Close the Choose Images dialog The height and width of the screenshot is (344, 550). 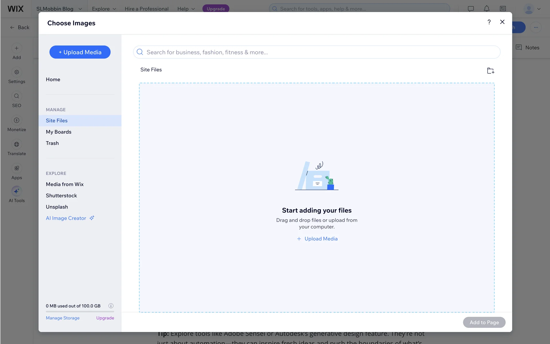(x=502, y=22)
